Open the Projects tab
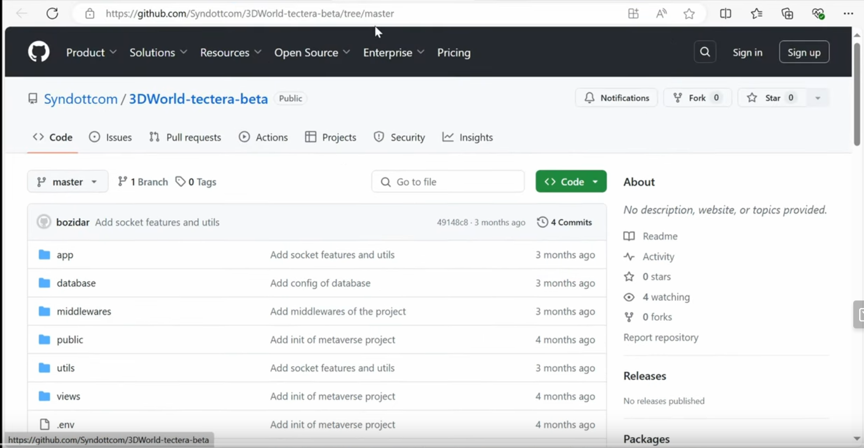The width and height of the screenshot is (864, 448). (x=331, y=137)
